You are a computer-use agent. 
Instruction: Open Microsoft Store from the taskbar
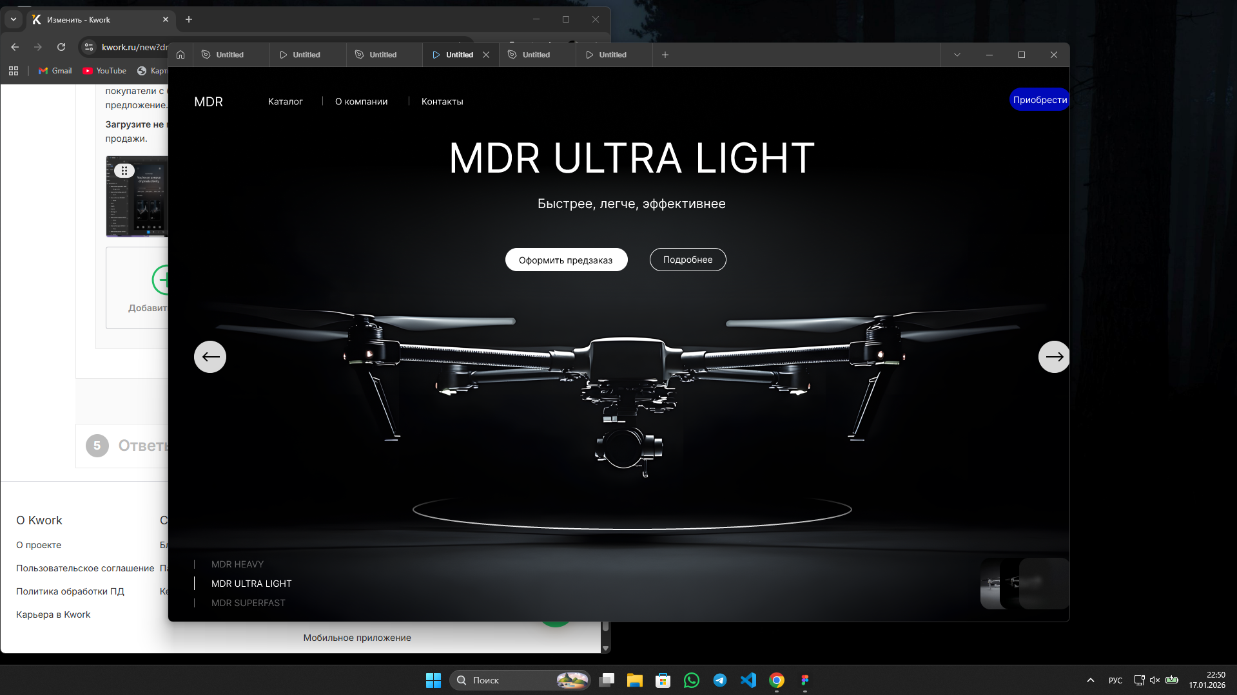pyautogui.click(x=663, y=680)
